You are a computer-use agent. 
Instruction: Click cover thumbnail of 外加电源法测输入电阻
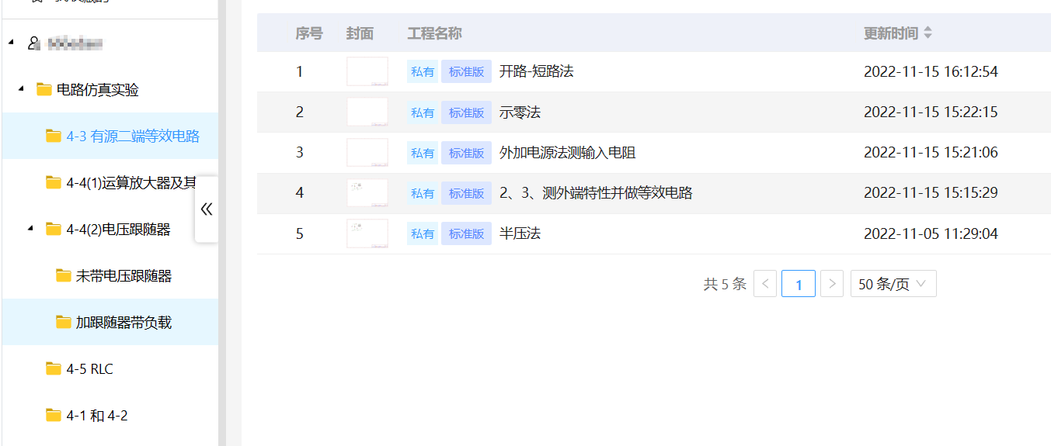coord(367,152)
